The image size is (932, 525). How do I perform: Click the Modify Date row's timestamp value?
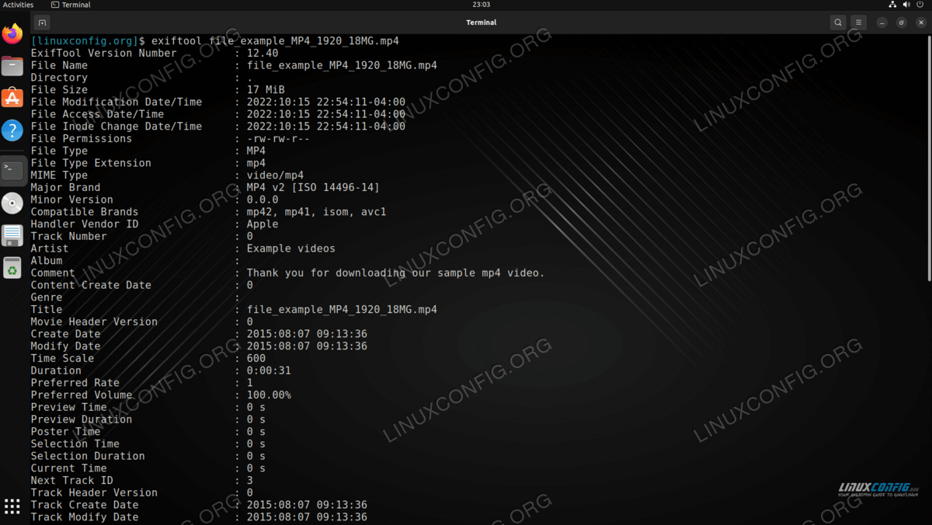pyautogui.click(x=307, y=346)
